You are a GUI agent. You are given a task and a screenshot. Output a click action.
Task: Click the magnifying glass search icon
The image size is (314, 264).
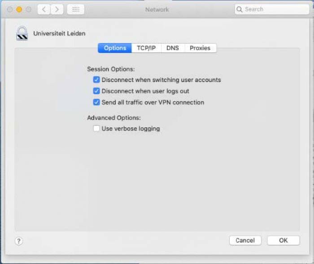tap(240, 9)
